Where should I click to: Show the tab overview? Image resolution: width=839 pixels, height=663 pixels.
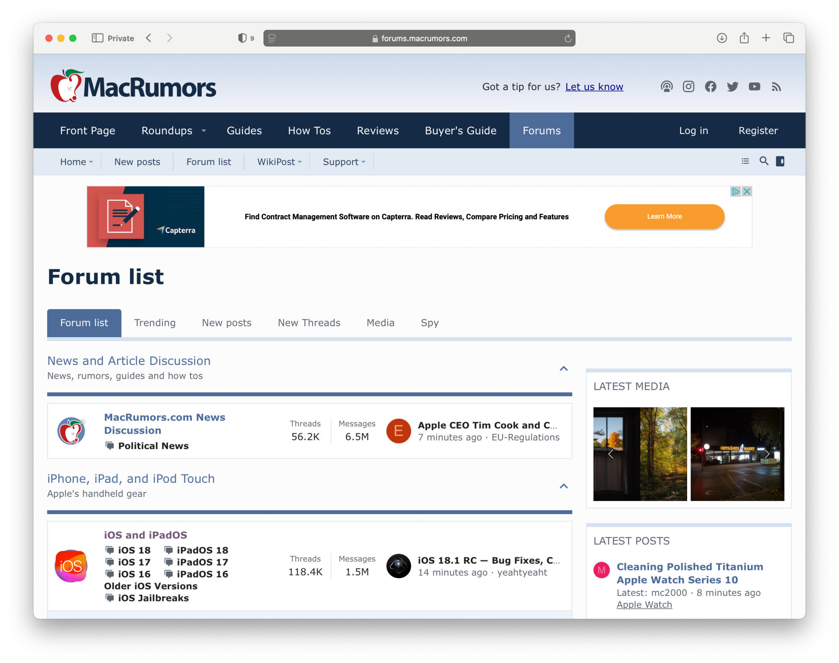pos(789,38)
